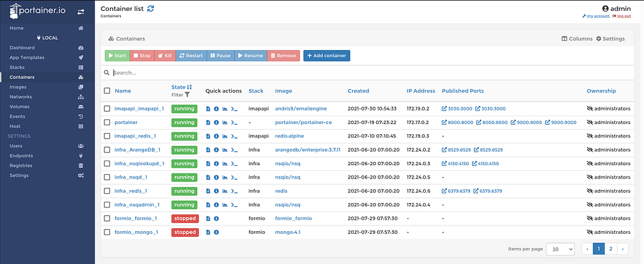Image resolution: width=644 pixels, height=264 pixels.
Task: Open stats icon for imapapi_imapapi_1 row
Action: pyautogui.click(x=225, y=109)
